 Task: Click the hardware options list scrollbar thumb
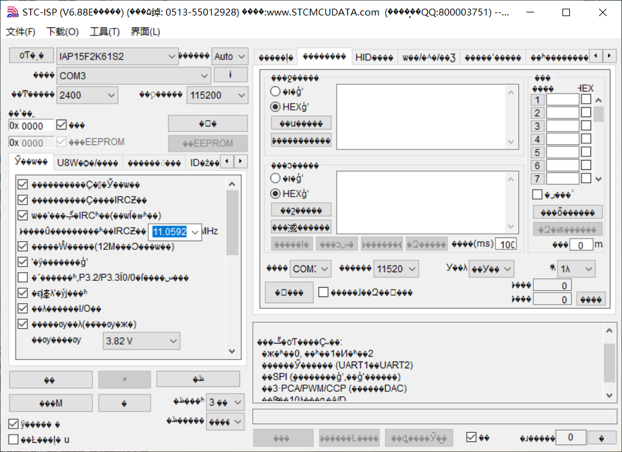pyautogui.click(x=232, y=223)
